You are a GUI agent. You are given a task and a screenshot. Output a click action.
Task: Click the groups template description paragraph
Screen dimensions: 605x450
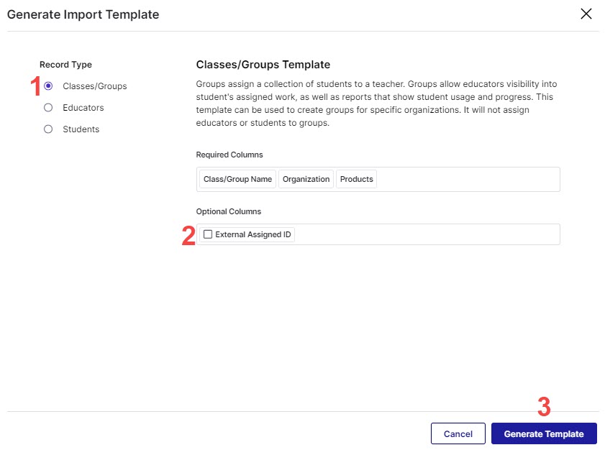point(374,104)
